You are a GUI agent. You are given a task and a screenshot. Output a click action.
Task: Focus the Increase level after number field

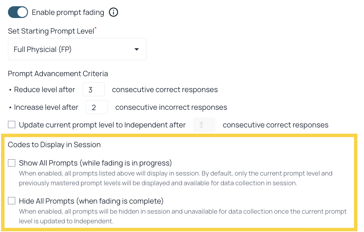pos(97,107)
